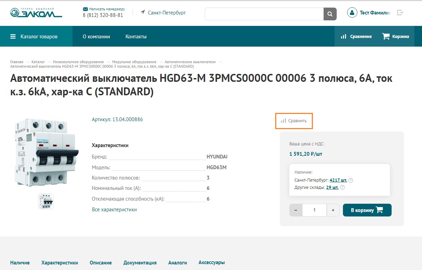This screenshot has width=422, height=270.
Task: Change city from Санкт-Петербург
Action: coord(163,12)
